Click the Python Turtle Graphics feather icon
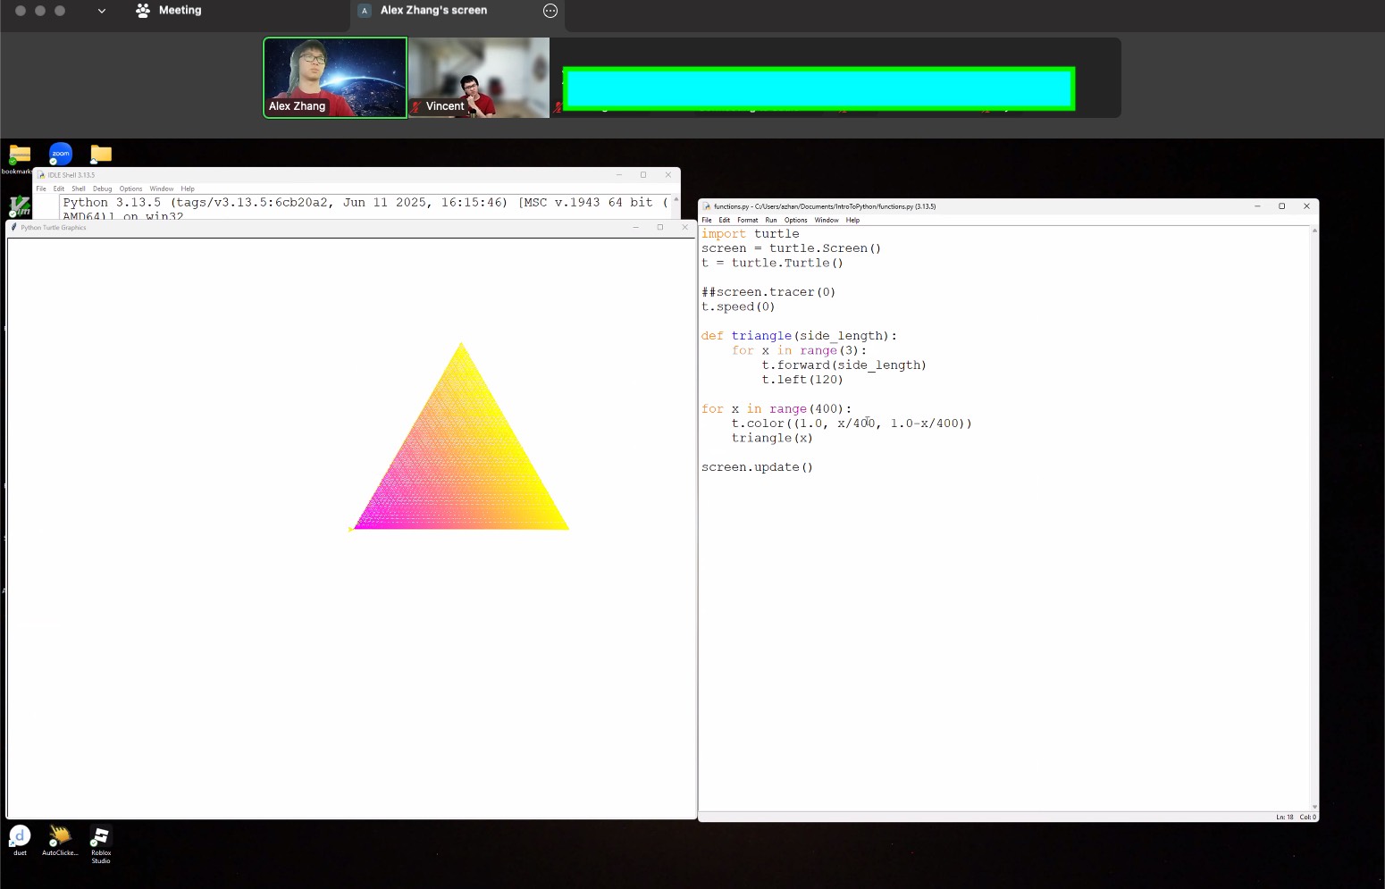This screenshot has width=1385, height=889. click(x=14, y=228)
